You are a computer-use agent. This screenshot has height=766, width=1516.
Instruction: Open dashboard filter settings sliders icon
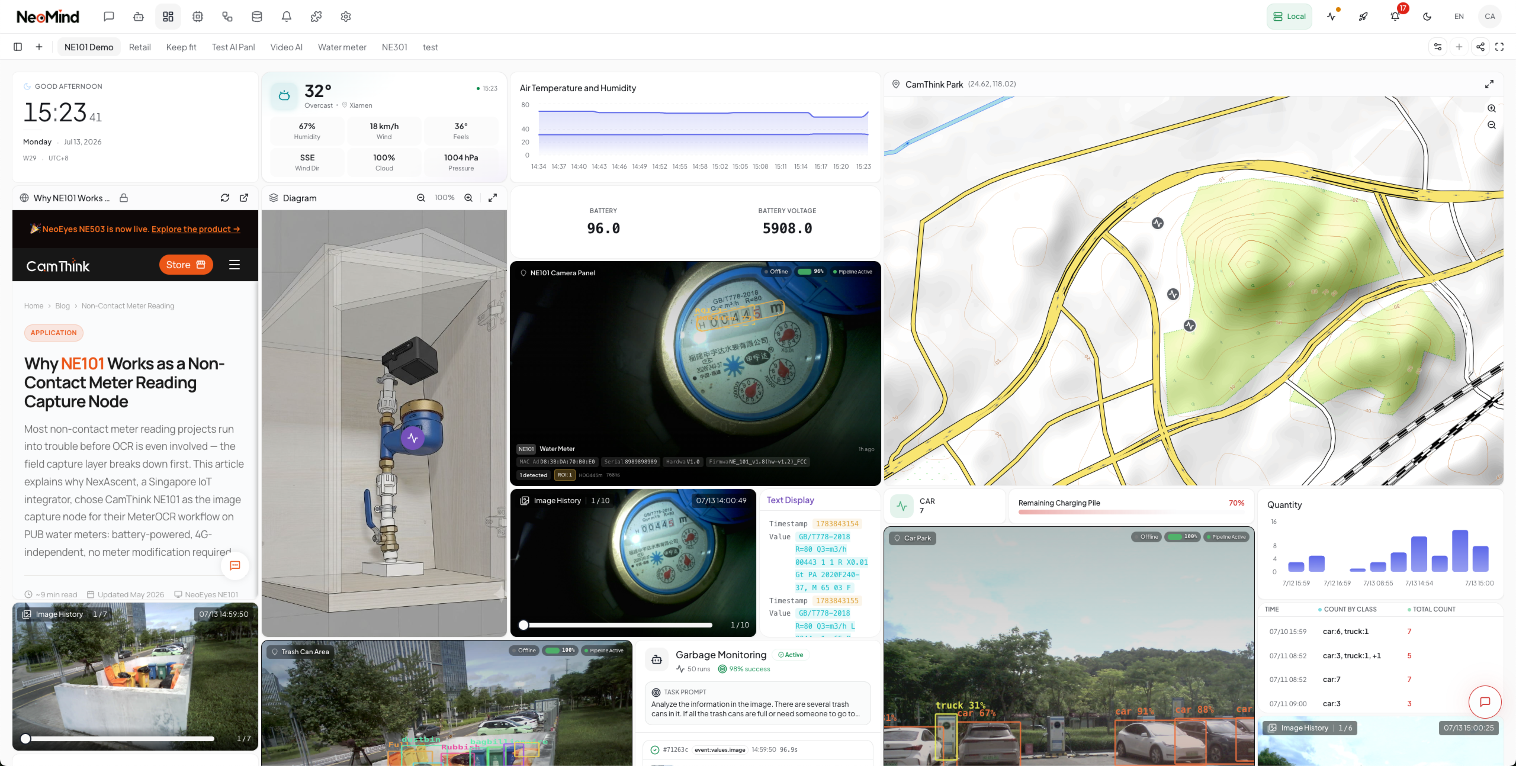point(1438,47)
